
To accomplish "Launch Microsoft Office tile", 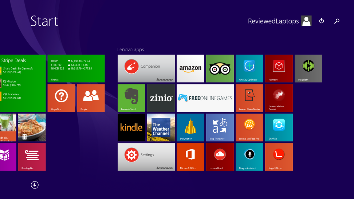I will pos(190,157).
